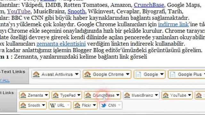
Task: Click the house icon on TypePad chip
Action: click(56, 95)
